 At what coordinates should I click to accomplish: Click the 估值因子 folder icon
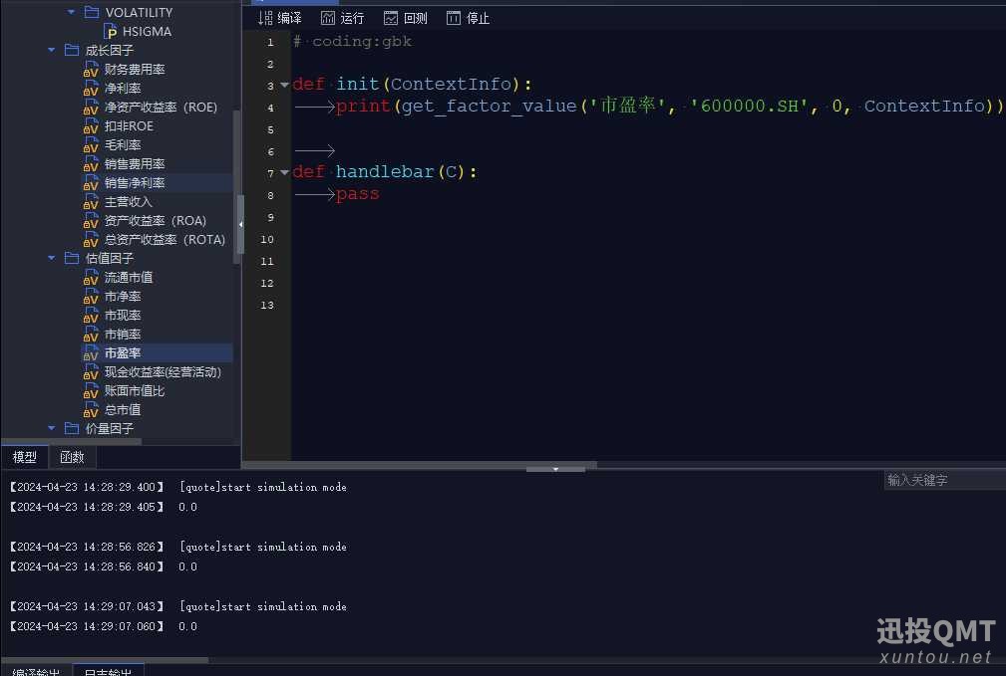(72, 258)
